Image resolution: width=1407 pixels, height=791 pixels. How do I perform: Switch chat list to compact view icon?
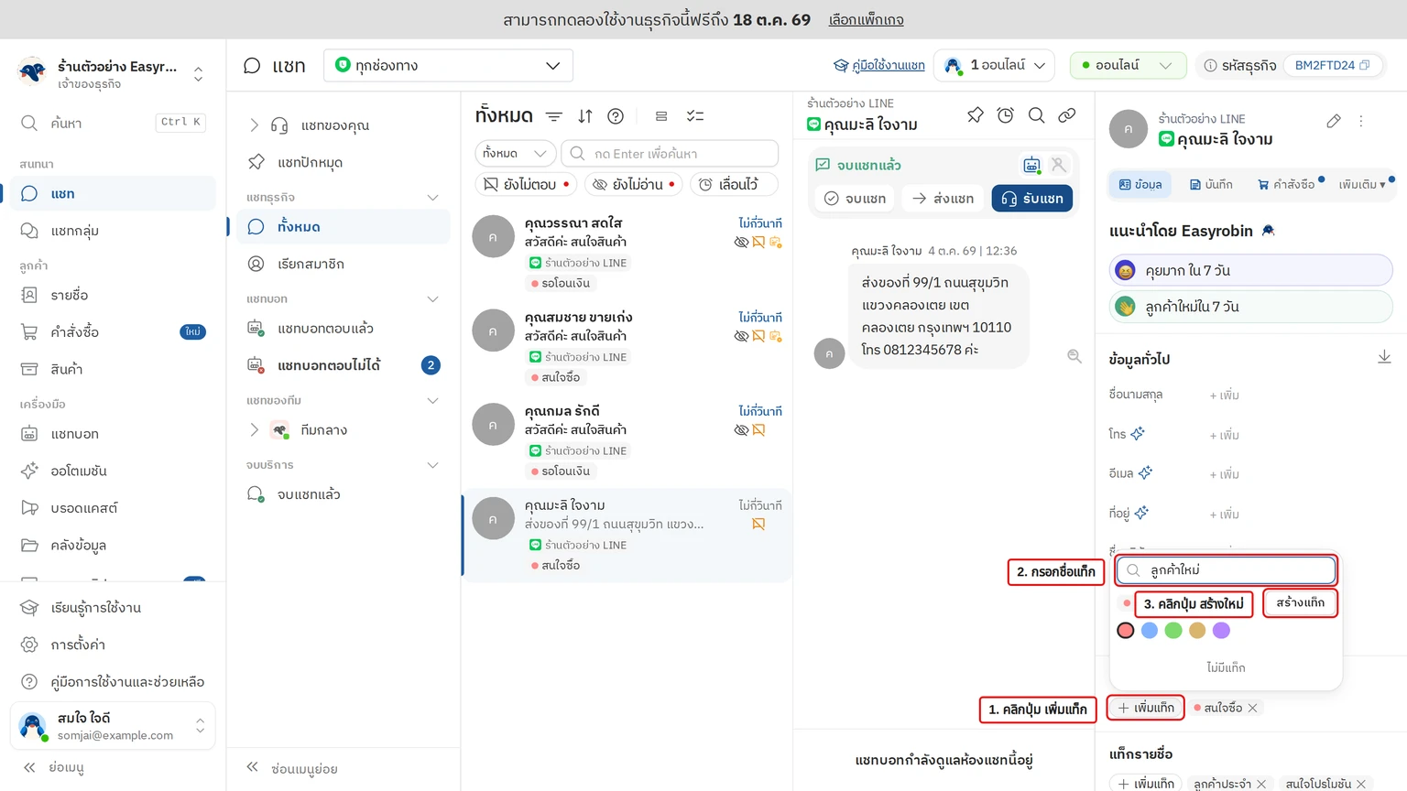[x=661, y=116]
